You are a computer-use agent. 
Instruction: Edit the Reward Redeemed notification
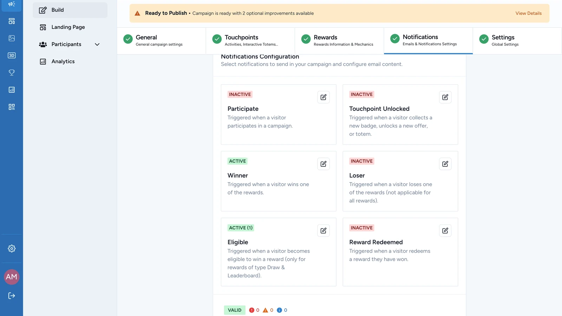click(445, 231)
